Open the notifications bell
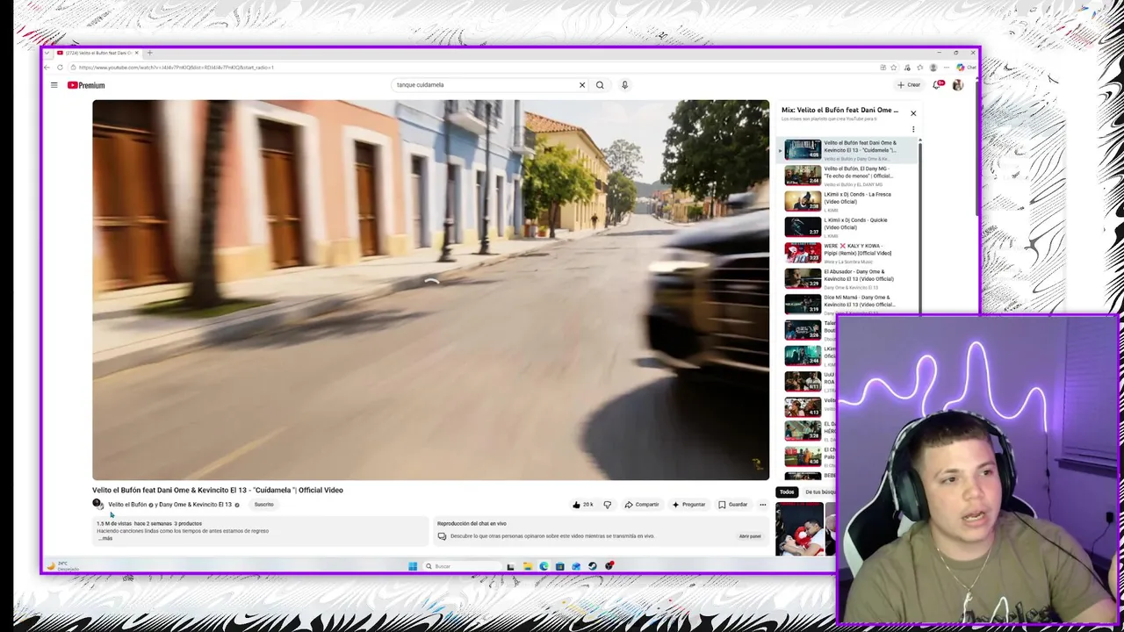Image resolution: width=1124 pixels, height=632 pixels. 937,85
